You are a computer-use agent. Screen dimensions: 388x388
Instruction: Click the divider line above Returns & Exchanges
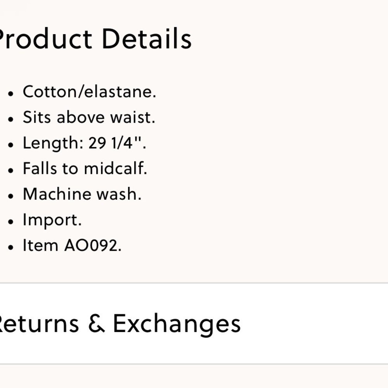tap(194, 282)
